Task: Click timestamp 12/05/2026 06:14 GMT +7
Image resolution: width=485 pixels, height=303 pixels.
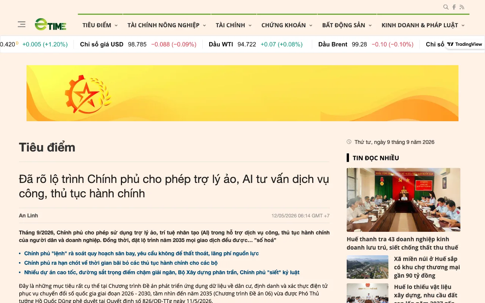Action: point(300,216)
